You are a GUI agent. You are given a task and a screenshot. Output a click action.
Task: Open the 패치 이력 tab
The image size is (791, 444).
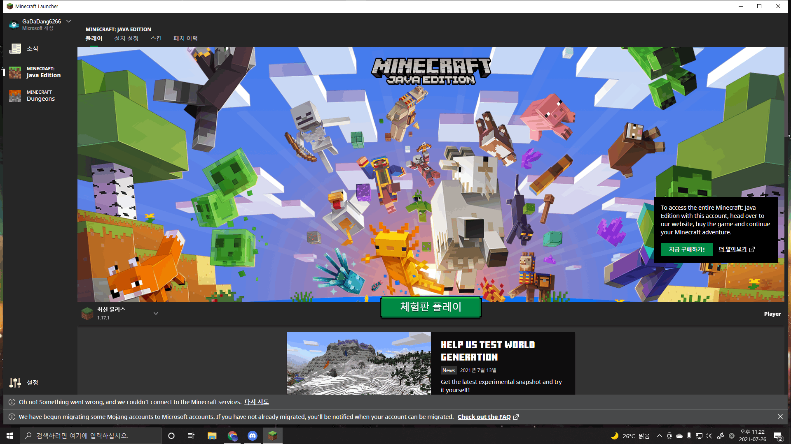click(185, 39)
